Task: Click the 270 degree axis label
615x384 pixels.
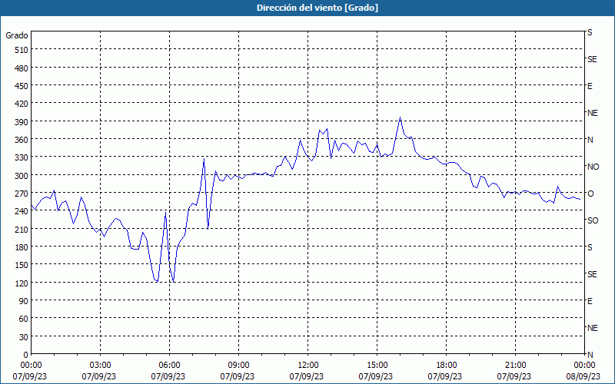Action: (x=22, y=194)
